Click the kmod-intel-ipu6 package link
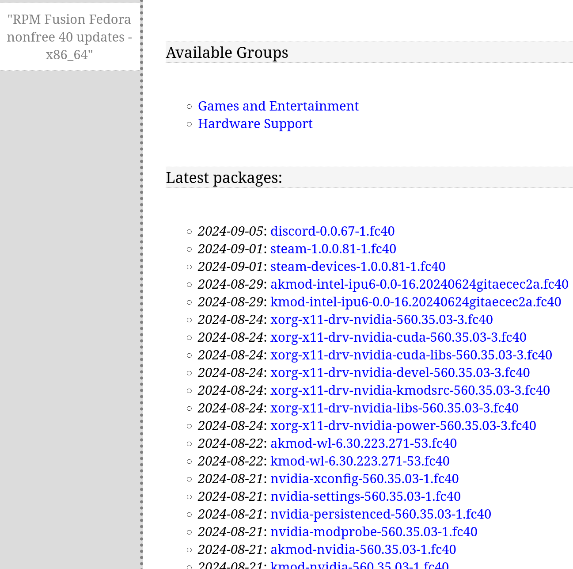The height and width of the screenshot is (569, 573). pos(416,302)
